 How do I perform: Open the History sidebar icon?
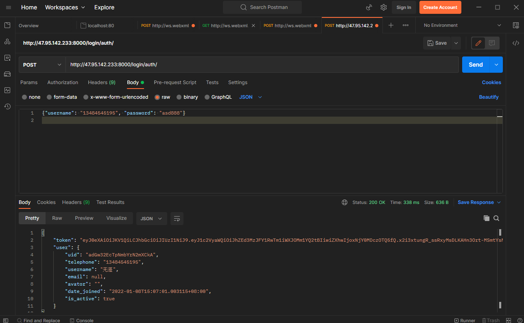[x=7, y=106]
